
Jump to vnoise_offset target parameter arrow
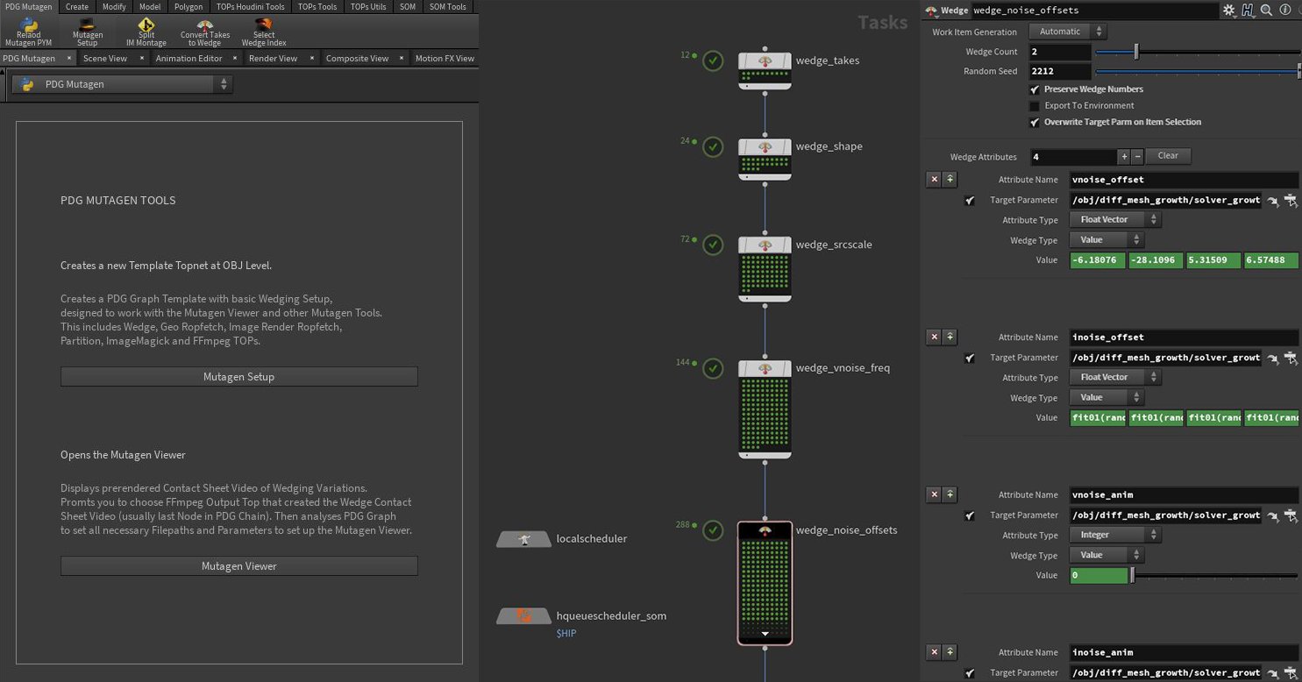[1272, 201]
